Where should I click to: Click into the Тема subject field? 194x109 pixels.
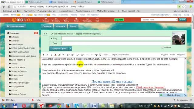click(116, 43)
